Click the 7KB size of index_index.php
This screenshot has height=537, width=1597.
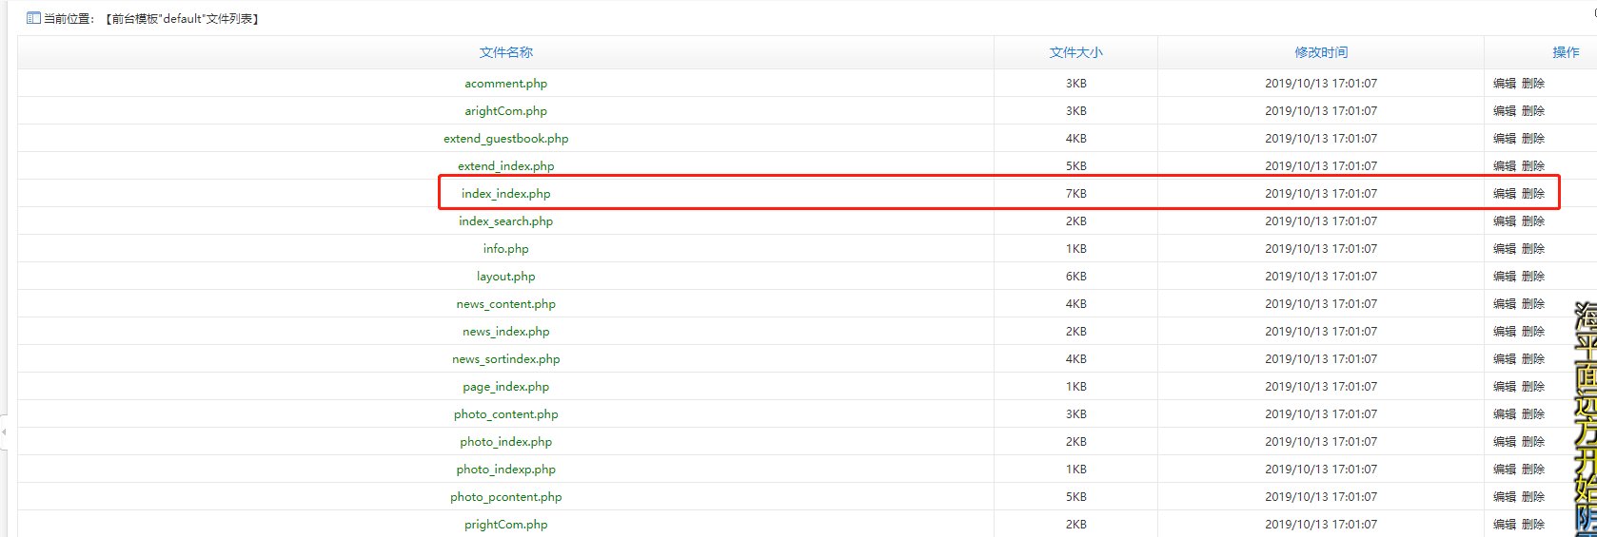point(1075,194)
